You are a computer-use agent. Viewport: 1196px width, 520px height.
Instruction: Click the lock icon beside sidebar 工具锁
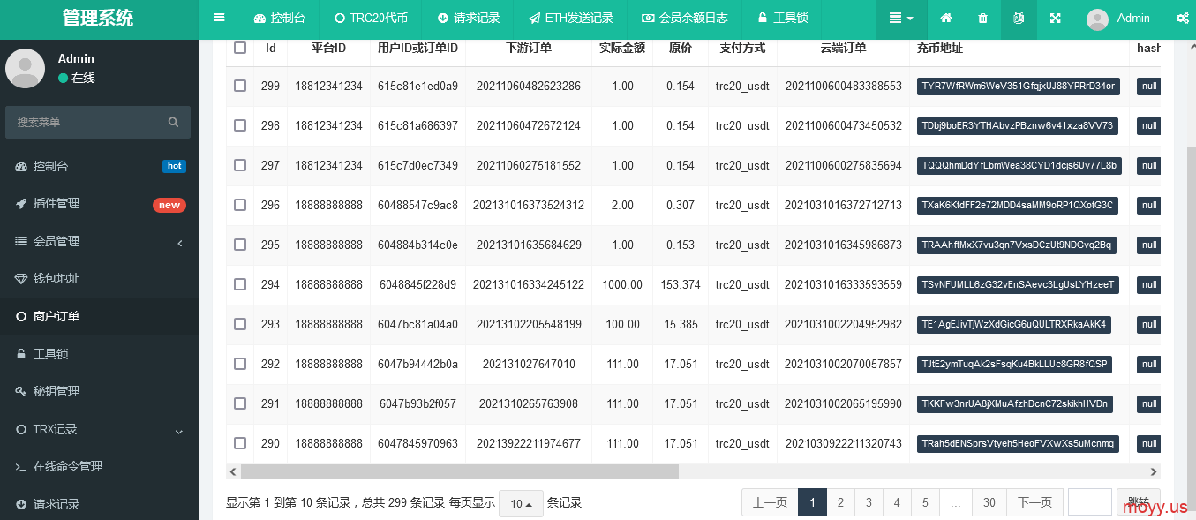22,354
